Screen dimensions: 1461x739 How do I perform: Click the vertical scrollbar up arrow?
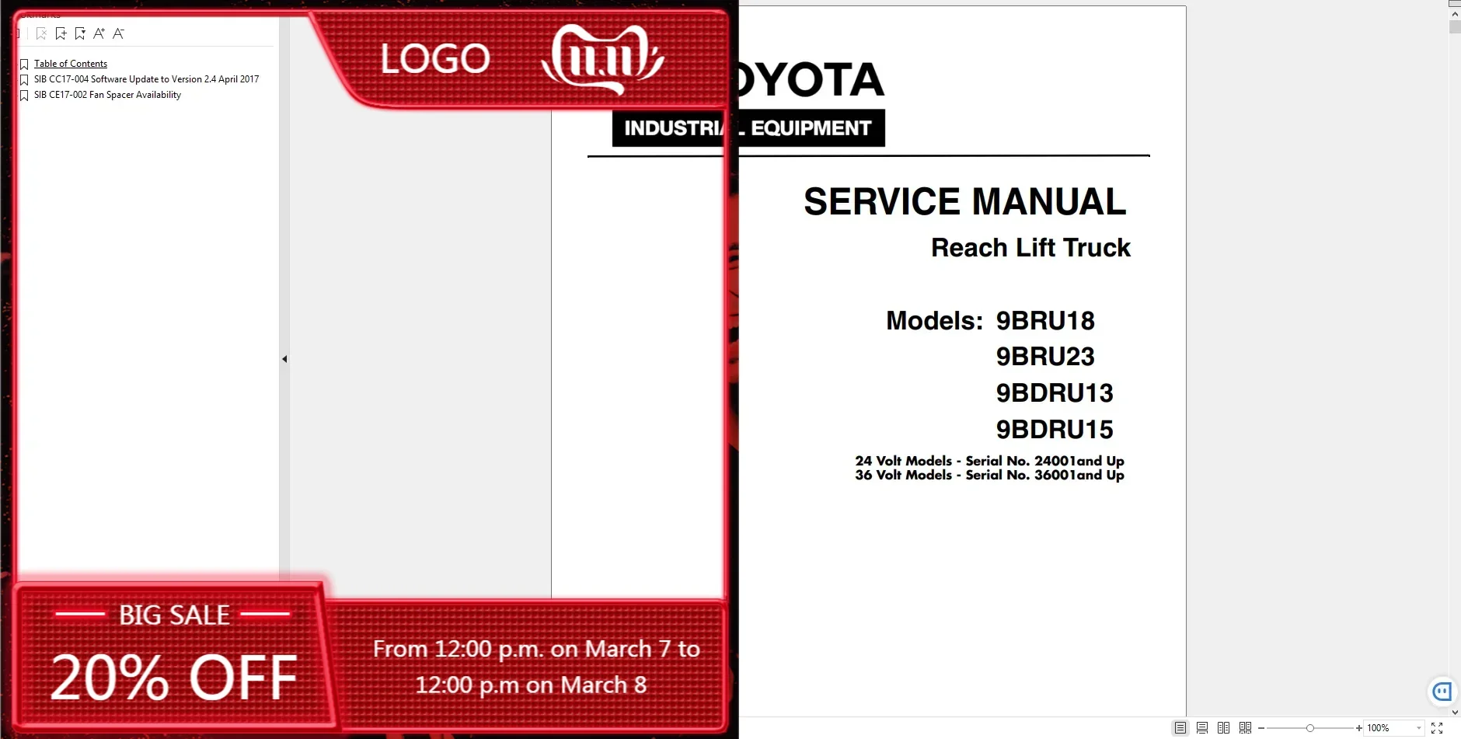tap(1455, 15)
